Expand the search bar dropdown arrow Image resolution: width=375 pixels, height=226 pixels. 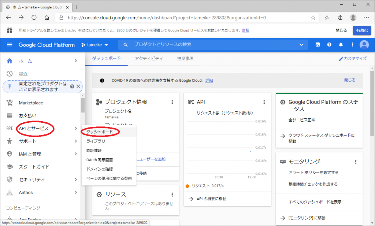coord(301,45)
